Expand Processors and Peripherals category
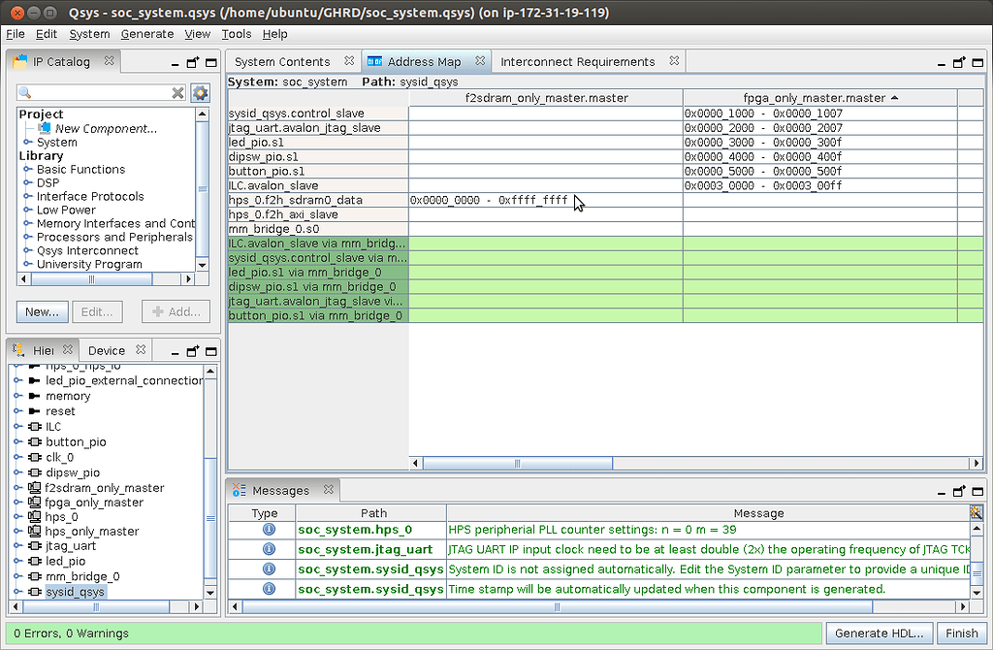This screenshot has height=650, width=993. click(x=27, y=237)
